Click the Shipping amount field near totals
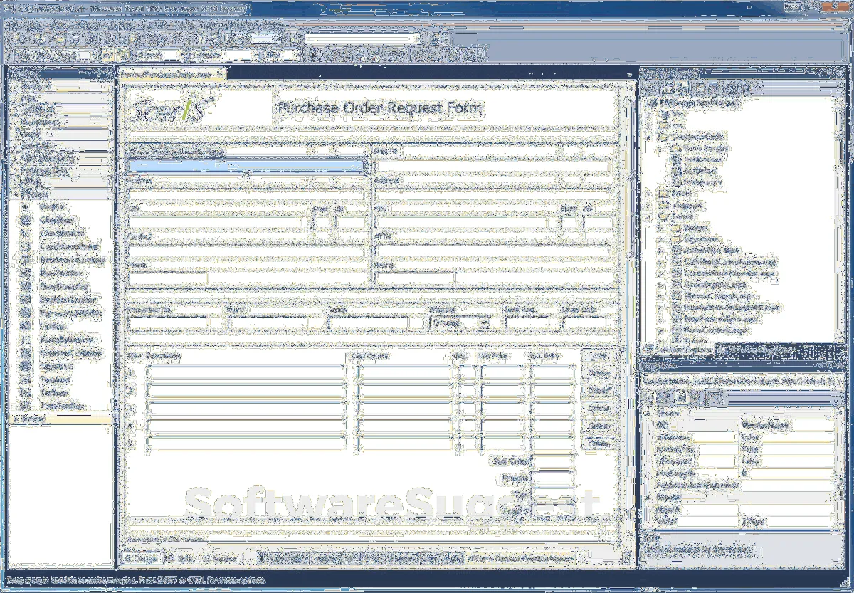854x593 pixels. 553,478
